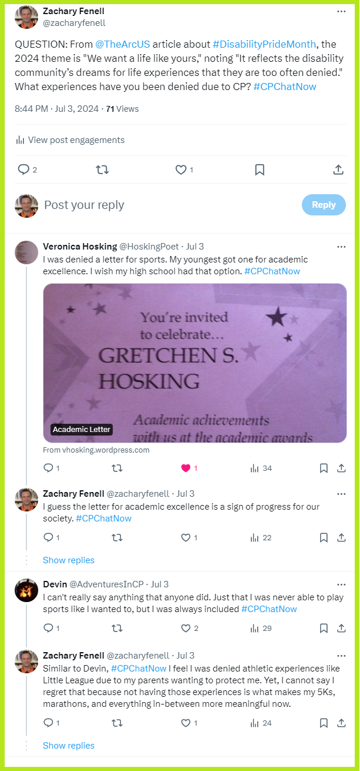360x771 pixels.
Task: Bookmark Devin's reply
Action: tap(324, 629)
